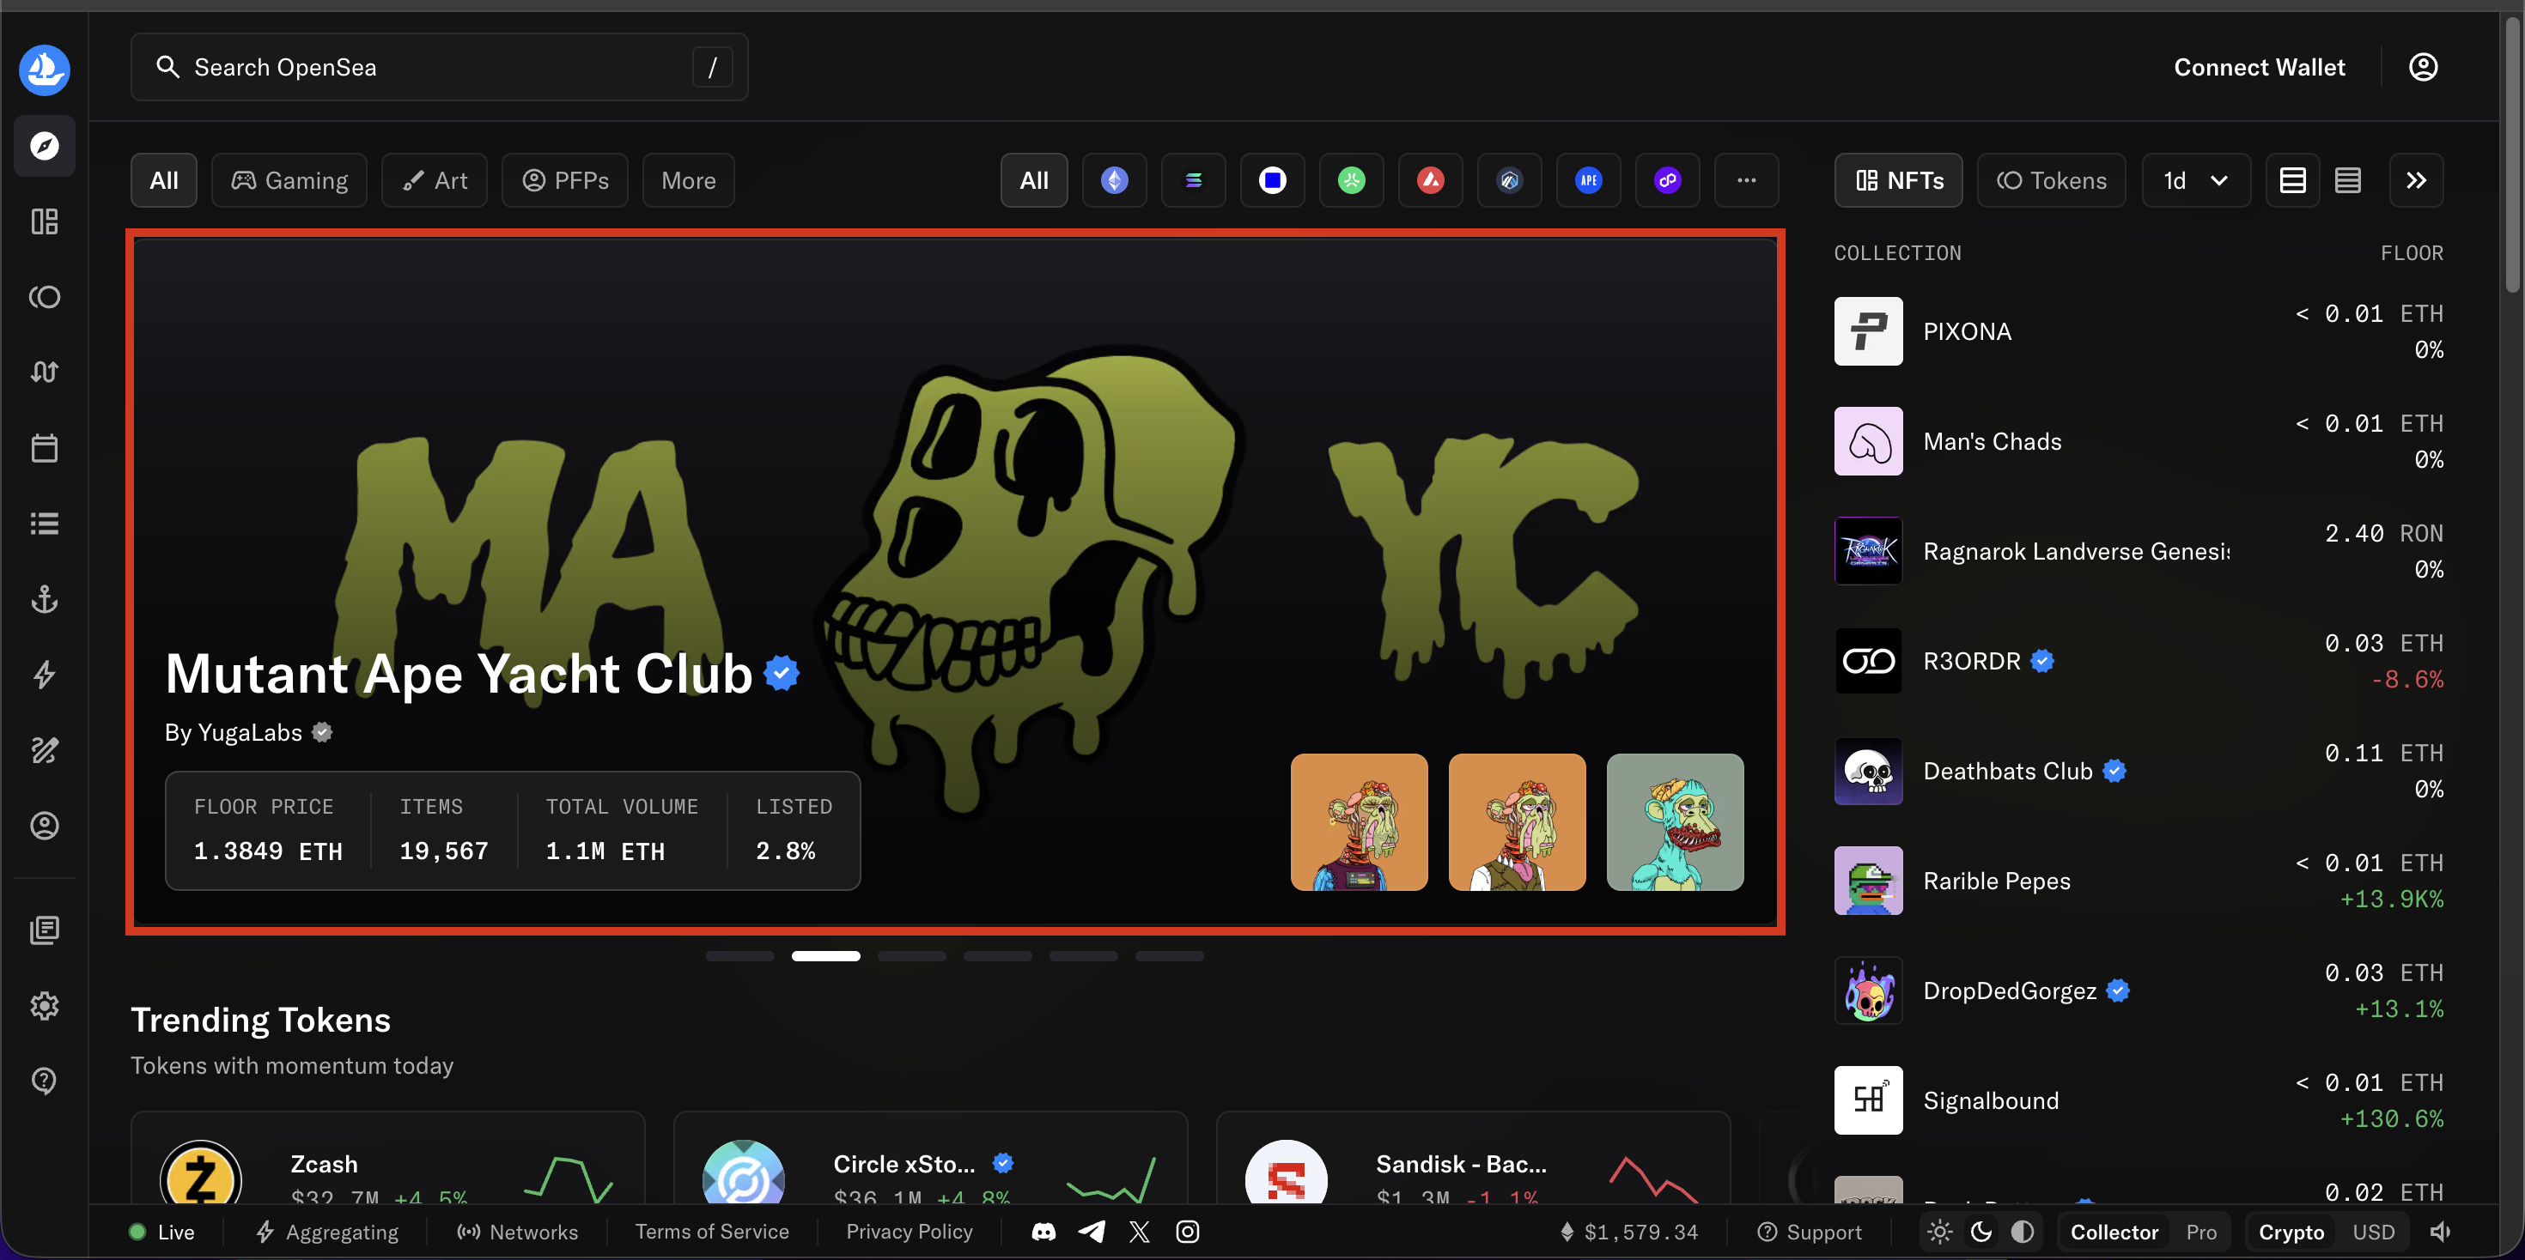Open the Telegram paper-plane icon in footer
This screenshot has height=1260, width=2525.
point(1092,1232)
